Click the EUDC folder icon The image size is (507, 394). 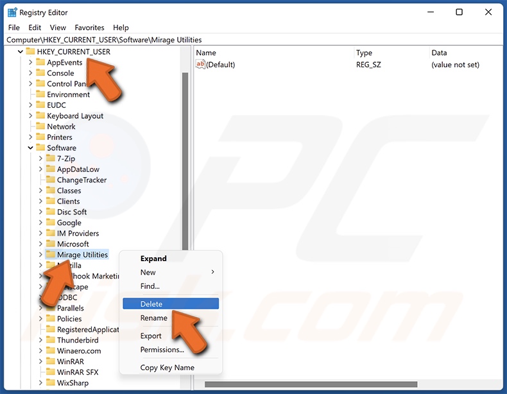40,105
